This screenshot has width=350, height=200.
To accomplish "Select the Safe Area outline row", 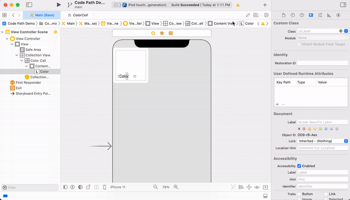I will coord(30,50).
